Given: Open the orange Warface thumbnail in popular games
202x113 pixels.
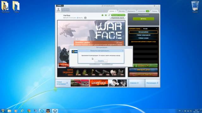Looking at the screenshot, I should 99,83.
